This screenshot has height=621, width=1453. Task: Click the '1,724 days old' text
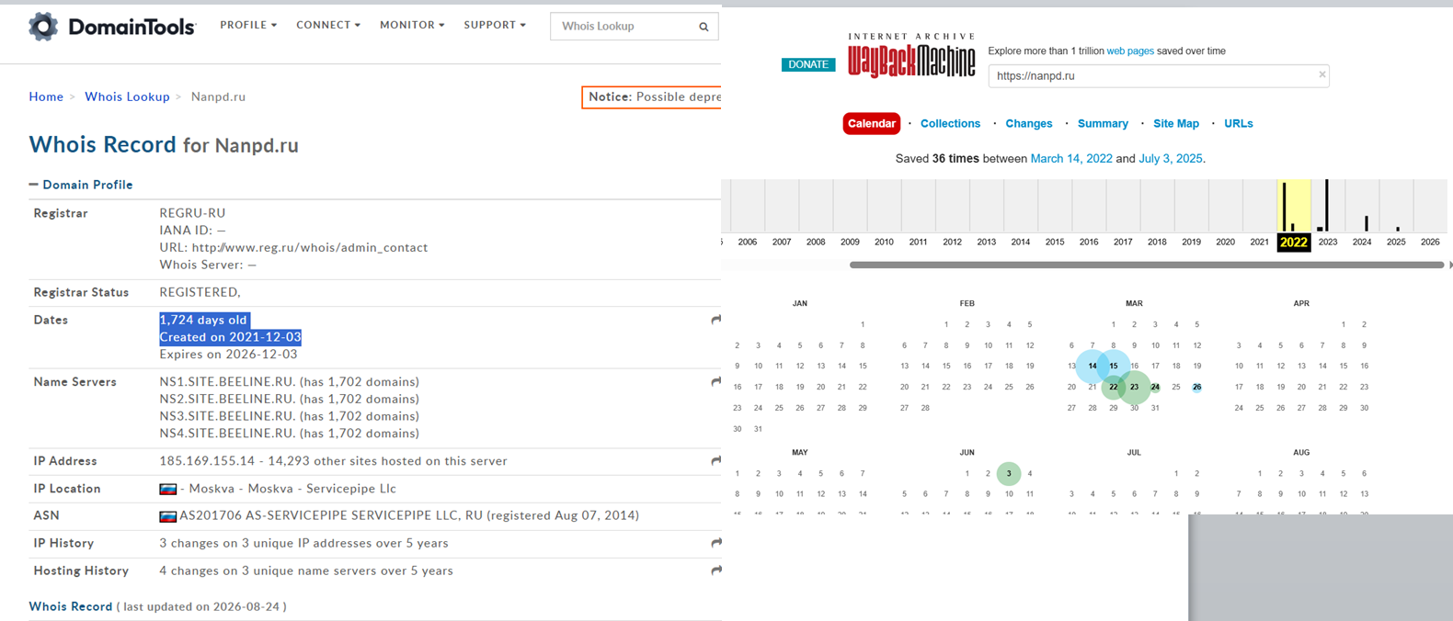pos(203,320)
